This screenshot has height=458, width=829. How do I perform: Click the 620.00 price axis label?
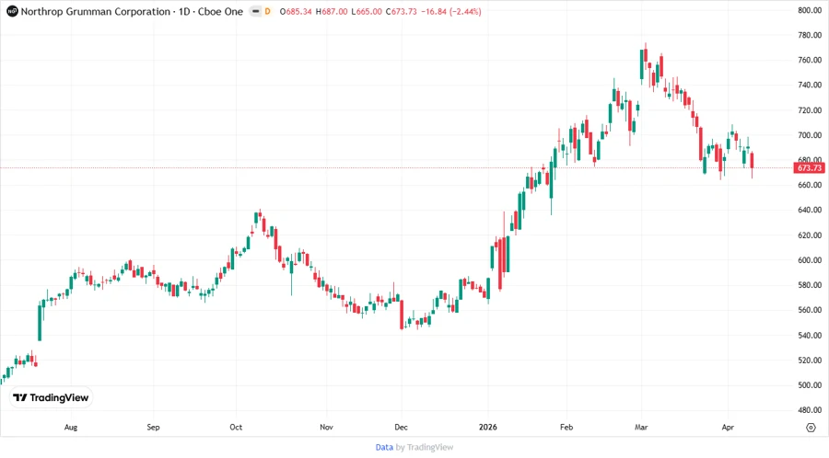[x=810, y=235]
